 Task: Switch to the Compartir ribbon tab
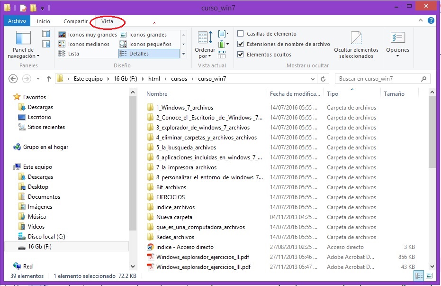(x=75, y=21)
